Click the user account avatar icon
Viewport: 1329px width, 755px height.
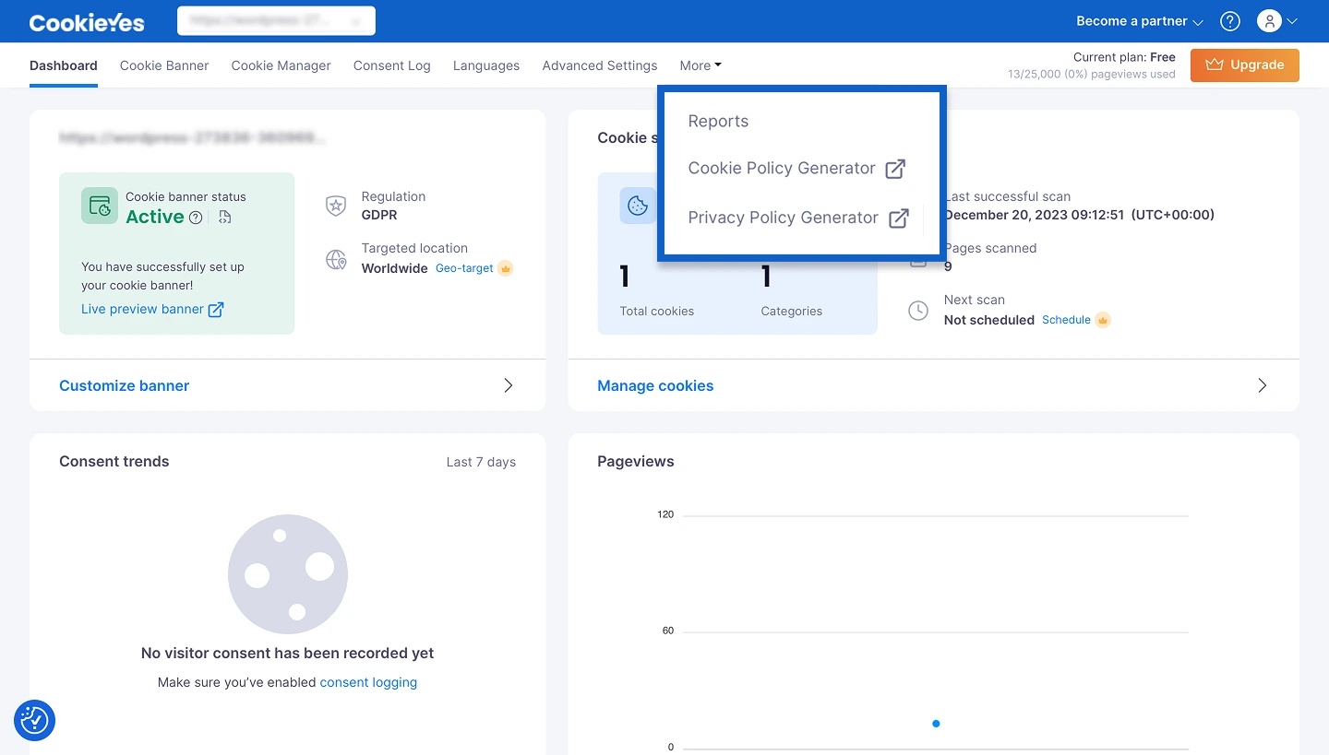[1269, 21]
